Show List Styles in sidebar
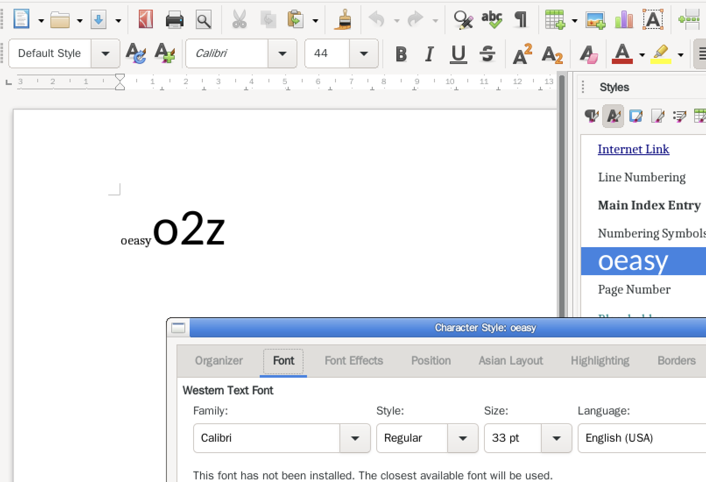 [679, 116]
